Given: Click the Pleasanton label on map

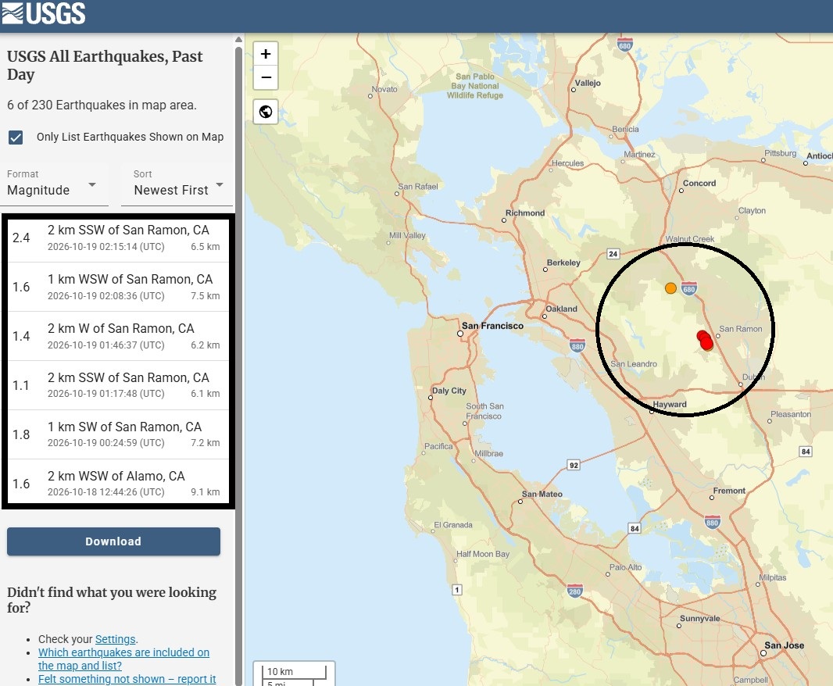Looking at the screenshot, I should (x=791, y=414).
